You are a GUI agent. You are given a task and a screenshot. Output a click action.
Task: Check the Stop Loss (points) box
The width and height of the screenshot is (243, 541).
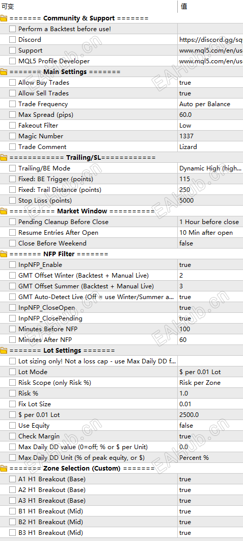point(12,201)
